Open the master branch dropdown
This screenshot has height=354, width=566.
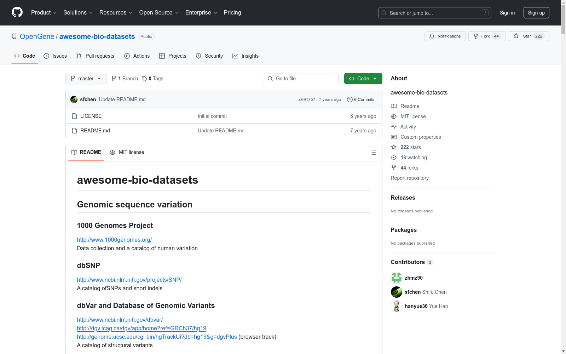point(86,79)
